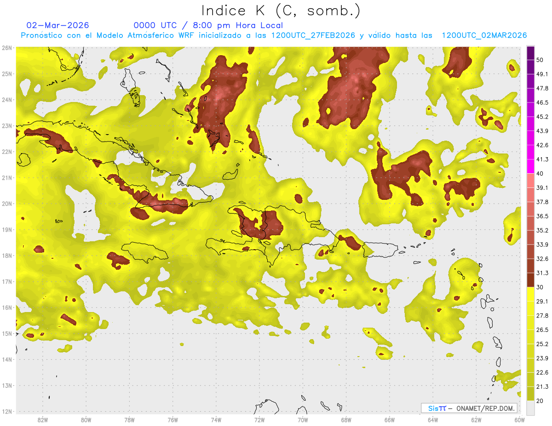Click the latitude label "12N"
The height and width of the screenshot is (426, 552).
pyautogui.click(x=7, y=411)
